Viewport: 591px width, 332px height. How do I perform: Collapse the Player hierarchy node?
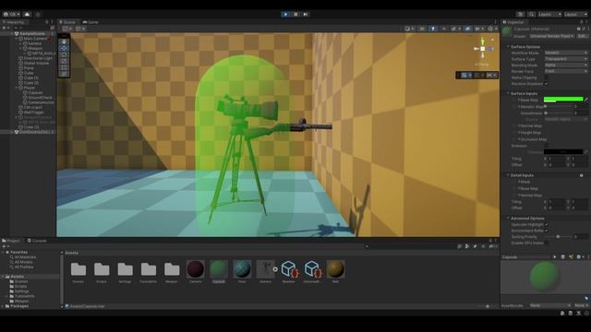(x=17, y=88)
